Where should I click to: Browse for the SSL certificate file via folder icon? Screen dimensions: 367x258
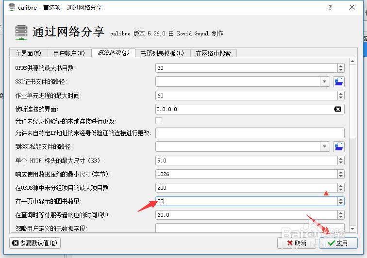pyautogui.click(x=338, y=81)
